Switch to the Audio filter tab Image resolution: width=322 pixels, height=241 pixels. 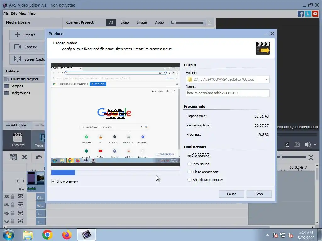[159, 22]
